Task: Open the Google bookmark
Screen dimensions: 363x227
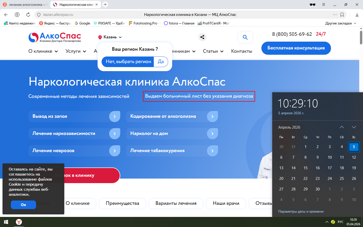Action: tap(82, 23)
